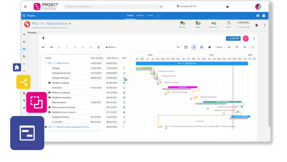Click the + AJOUTER button

pyautogui.click(x=233, y=38)
